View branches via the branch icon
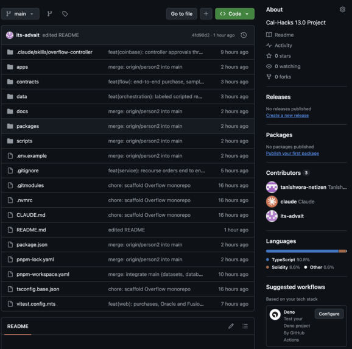The width and height of the screenshot is (352, 349). (x=49, y=13)
